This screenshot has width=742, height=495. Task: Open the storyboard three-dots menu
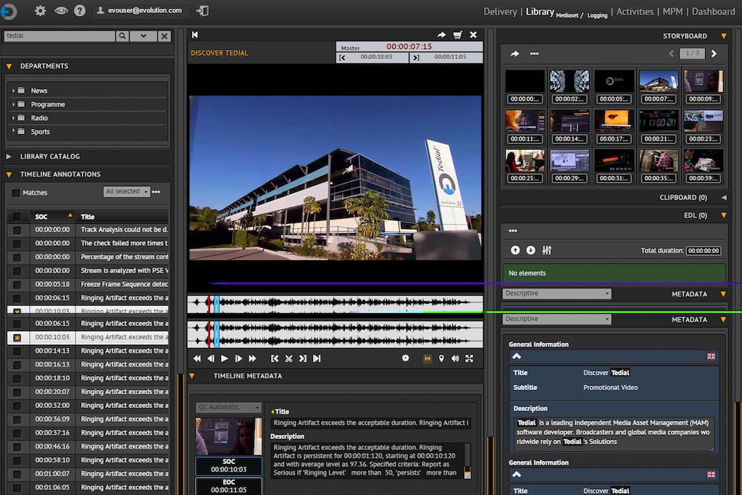pyautogui.click(x=534, y=54)
